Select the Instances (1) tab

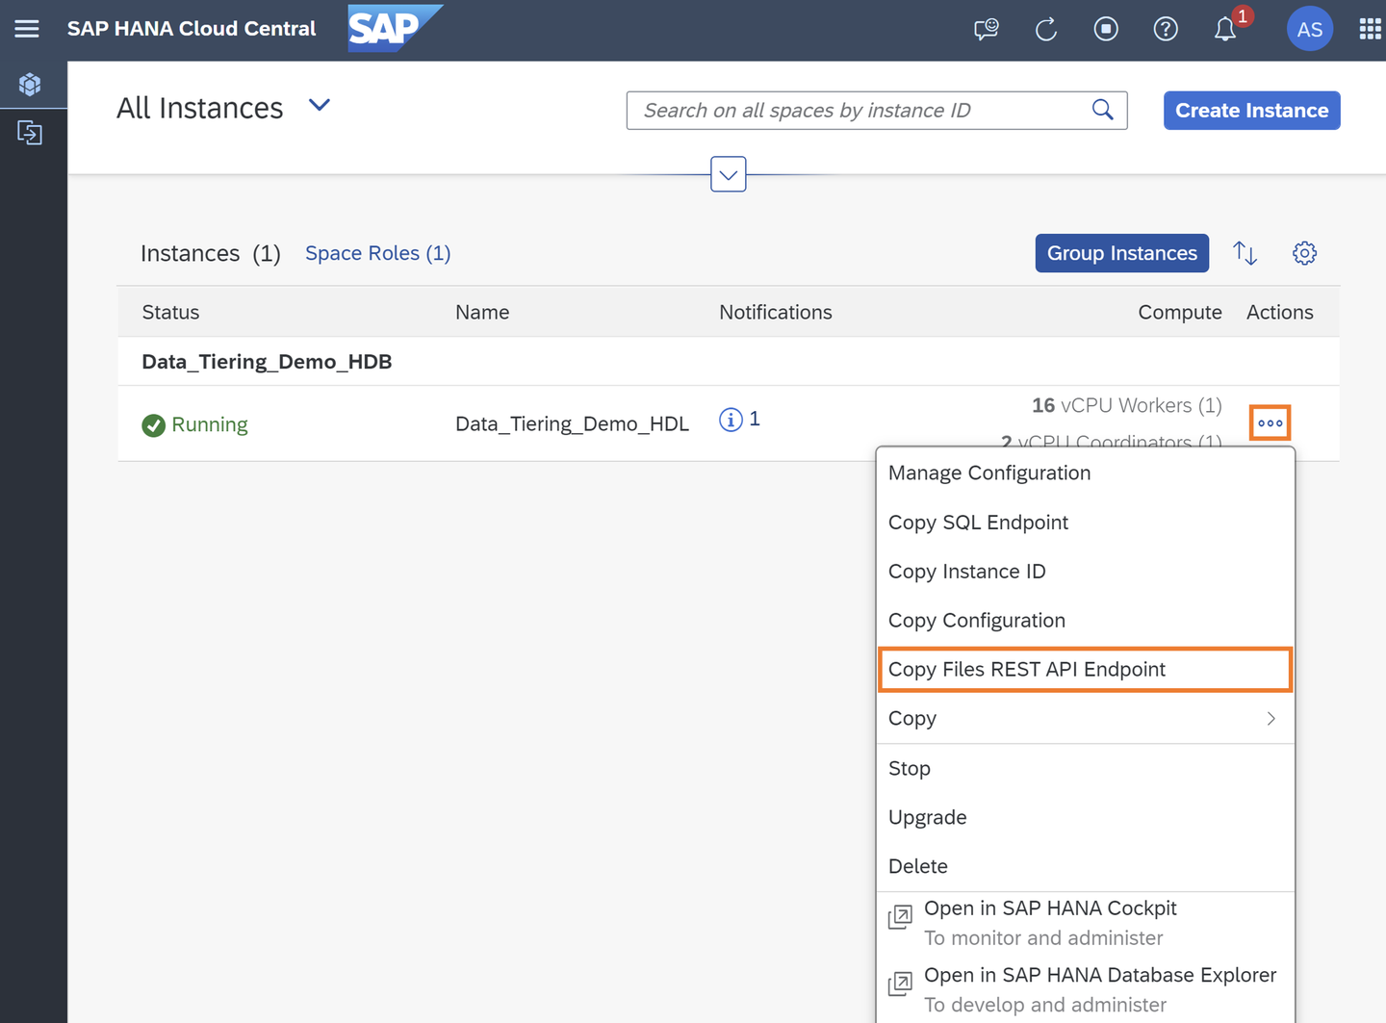pyautogui.click(x=211, y=253)
